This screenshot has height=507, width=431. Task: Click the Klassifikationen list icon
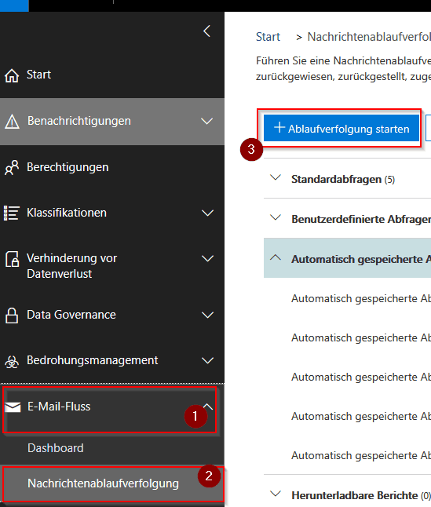coord(11,213)
